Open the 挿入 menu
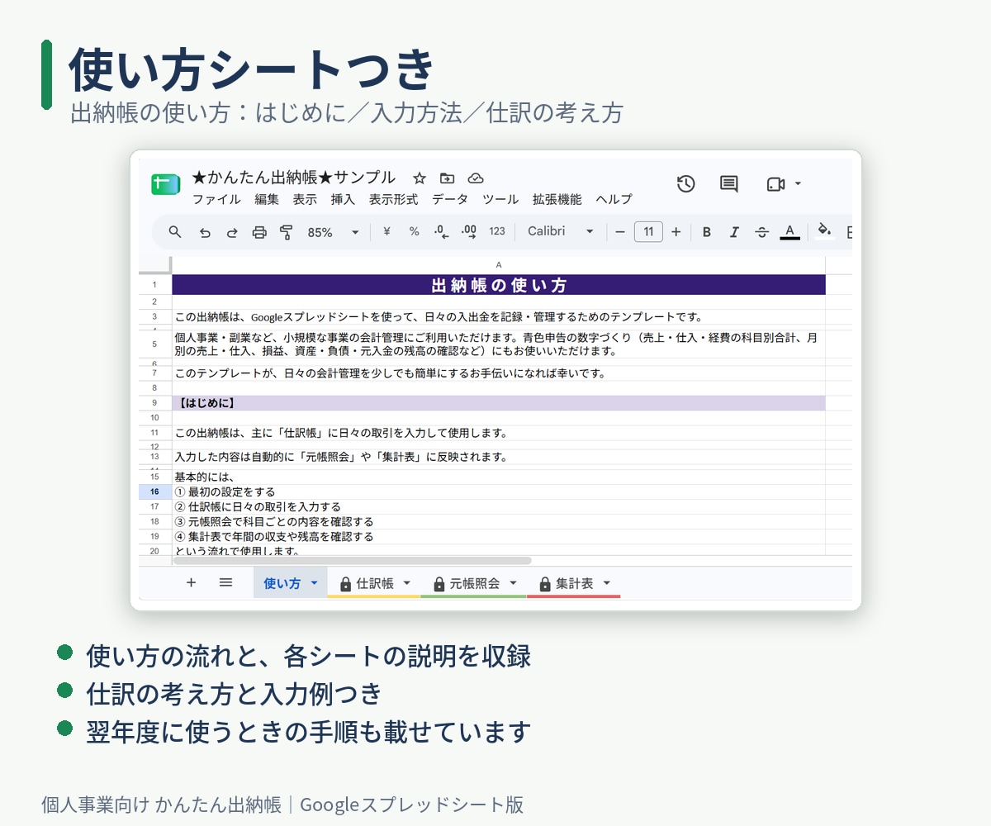Viewport: 991px width, 826px height. tap(343, 200)
